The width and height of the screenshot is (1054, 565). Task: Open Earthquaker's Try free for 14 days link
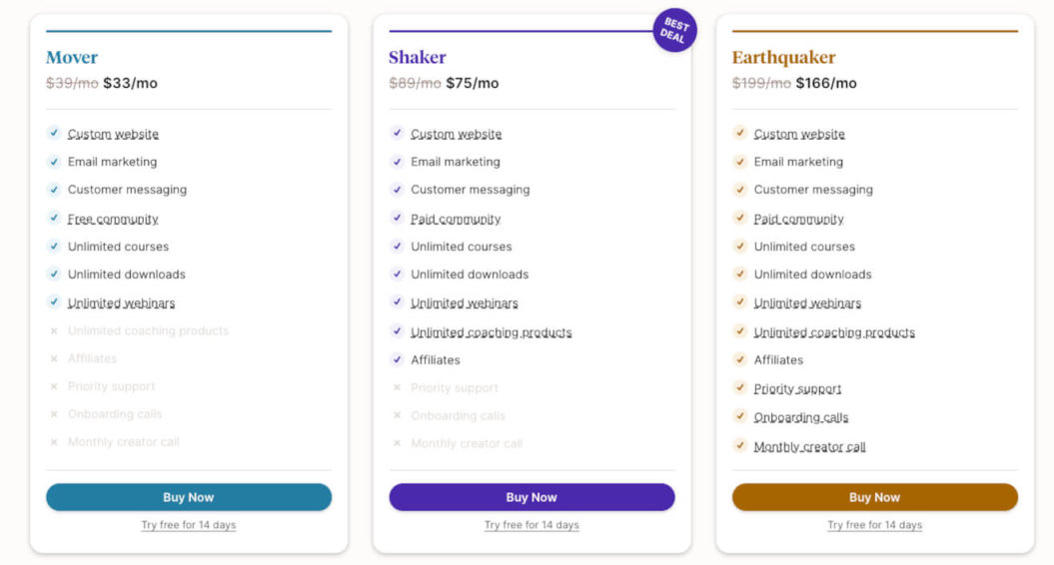[x=874, y=525]
